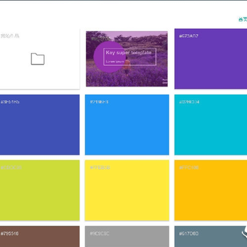Viewport: 247px width, 247px height.
Task: Choose the cyan color card
Action: [x=211, y=125]
